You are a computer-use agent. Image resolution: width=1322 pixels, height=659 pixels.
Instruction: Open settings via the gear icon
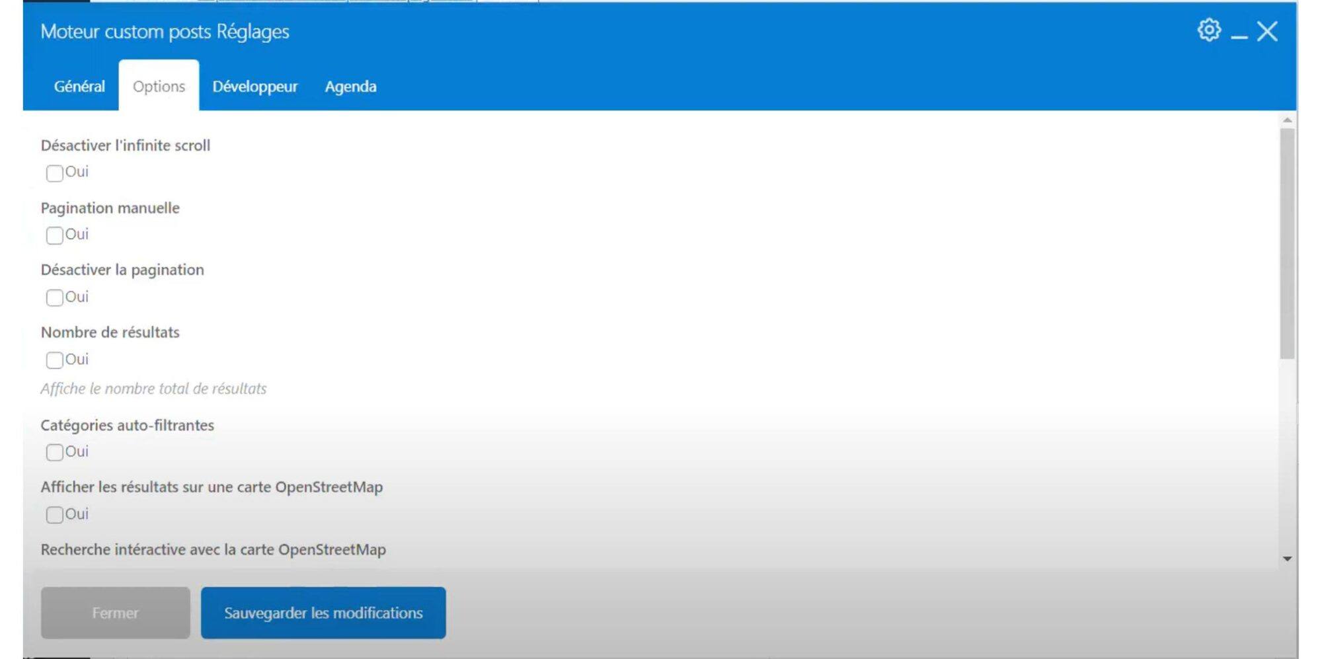tap(1209, 30)
